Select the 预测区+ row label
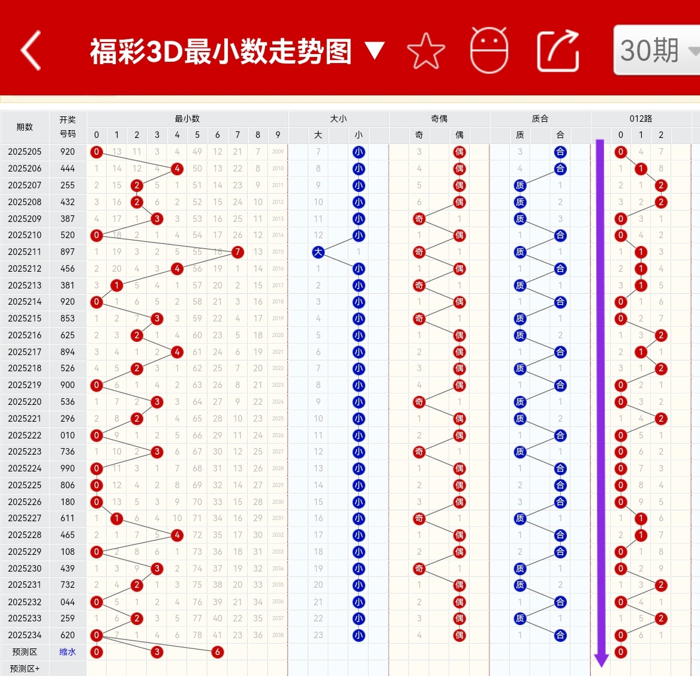Screen dimensions: 700x676 pyautogui.click(x=25, y=668)
